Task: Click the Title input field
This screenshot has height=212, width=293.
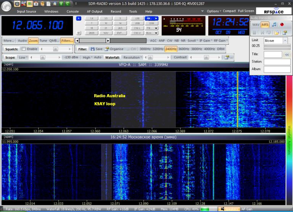Action: [x=273, y=55]
